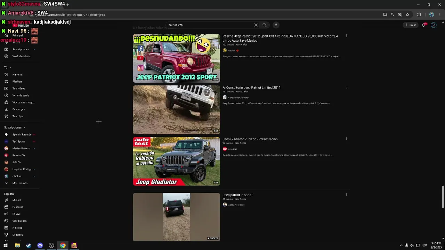The height and width of the screenshot is (250, 445).
Task: Open Jeep patriot in sand short thumbnail
Action: pyautogui.click(x=176, y=217)
